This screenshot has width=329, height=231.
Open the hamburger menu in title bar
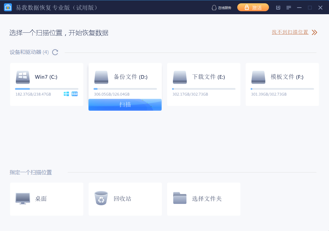click(x=289, y=7)
